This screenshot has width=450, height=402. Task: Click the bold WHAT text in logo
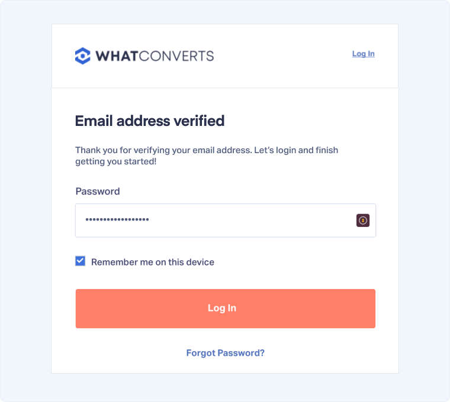pos(117,56)
